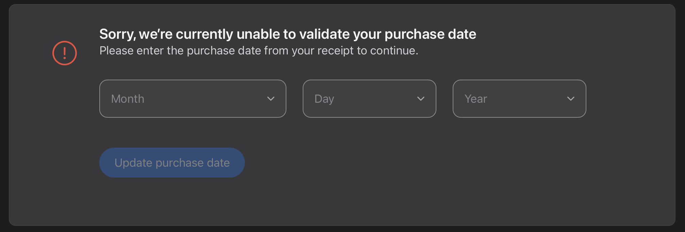
Task: Click the 'Sorry, we're currently unable' heading
Action: 287,34
